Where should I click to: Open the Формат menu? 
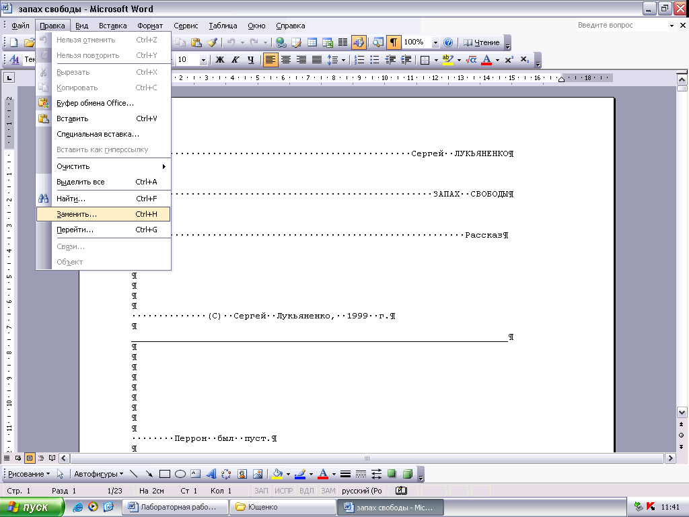(x=149, y=26)
